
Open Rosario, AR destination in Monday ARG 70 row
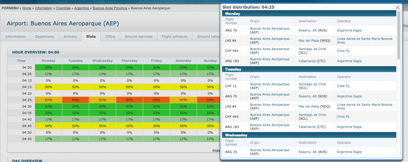(x=307, y=31)
